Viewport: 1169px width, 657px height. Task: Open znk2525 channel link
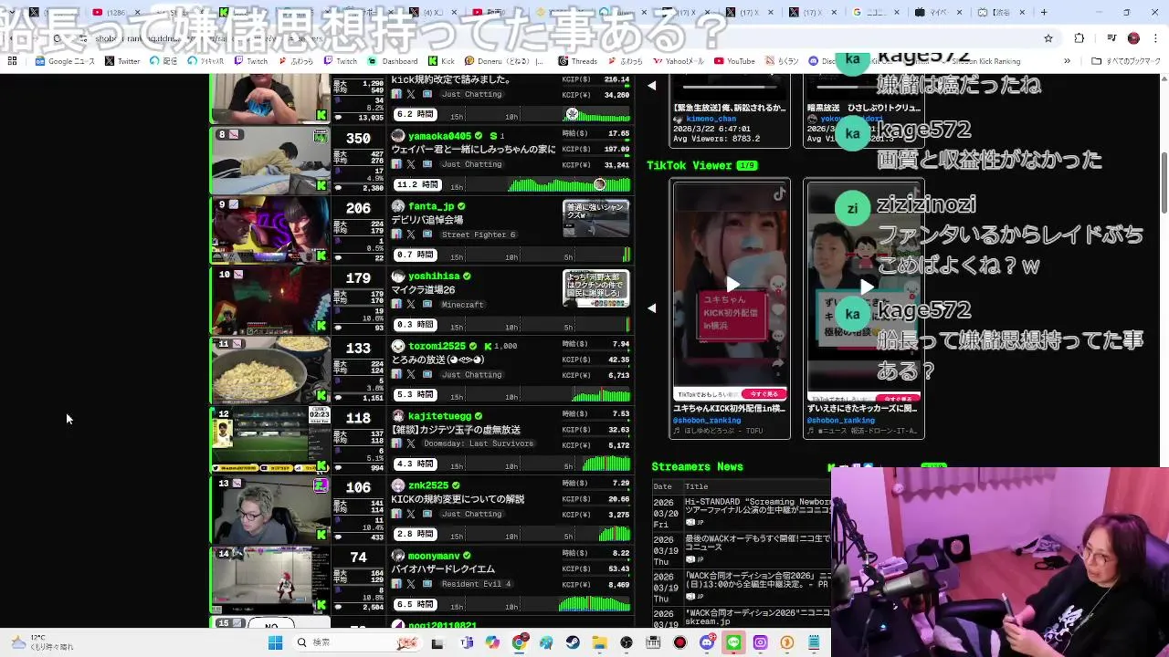coord(428,485)
